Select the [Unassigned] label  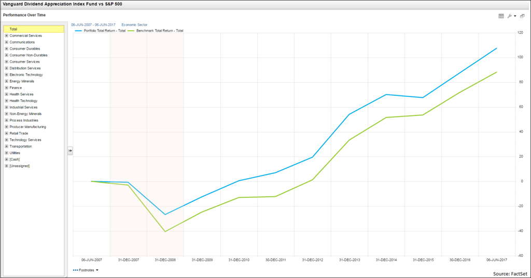click(x=20, y=166)
